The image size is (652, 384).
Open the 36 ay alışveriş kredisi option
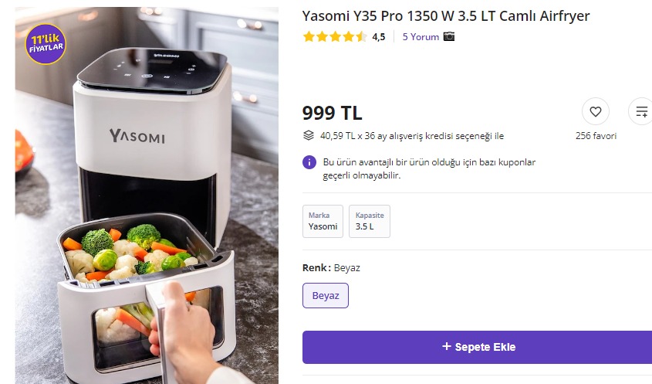click(x=412, y=136)
